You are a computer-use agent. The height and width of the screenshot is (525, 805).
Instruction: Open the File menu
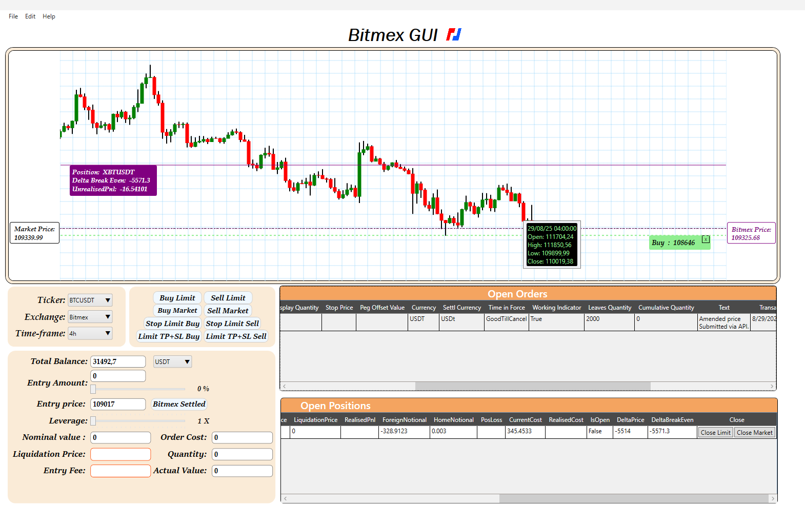pyautogui.click(x=13, y=16)
